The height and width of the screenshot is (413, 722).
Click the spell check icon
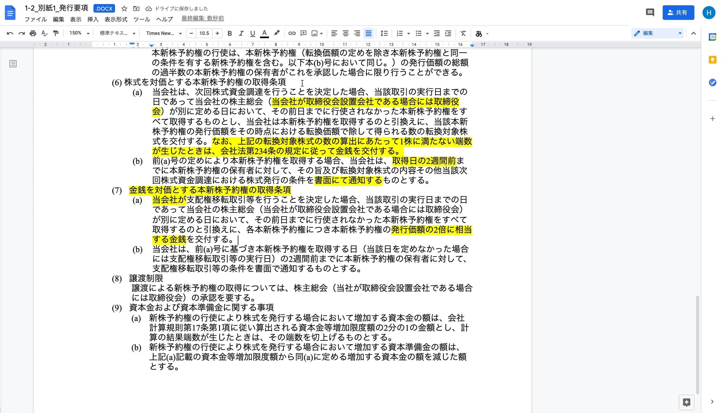tap(44, 33)
